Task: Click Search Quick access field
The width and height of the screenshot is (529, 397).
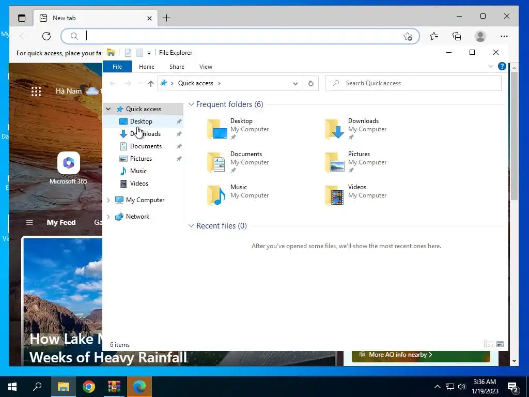Action: (413, 83)
